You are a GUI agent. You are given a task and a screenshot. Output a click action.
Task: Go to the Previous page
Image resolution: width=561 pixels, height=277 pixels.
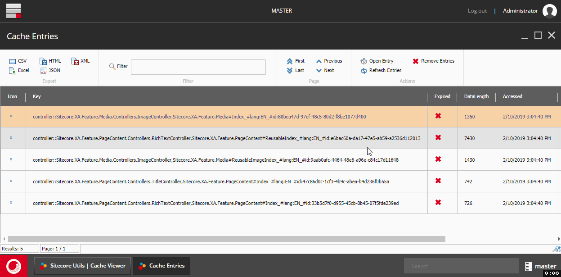pyautogui.click(x=329, y=61)
